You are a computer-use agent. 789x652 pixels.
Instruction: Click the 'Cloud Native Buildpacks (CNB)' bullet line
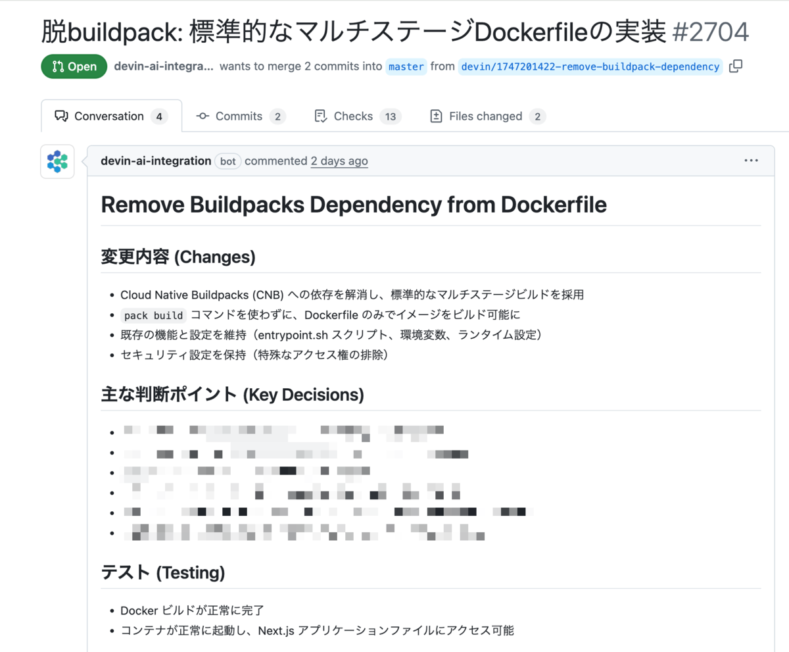click(352, 295)
